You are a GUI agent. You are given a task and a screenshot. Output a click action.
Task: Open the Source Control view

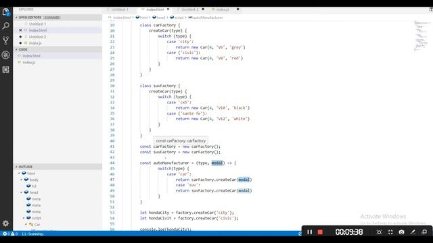(x=6, y=40)
